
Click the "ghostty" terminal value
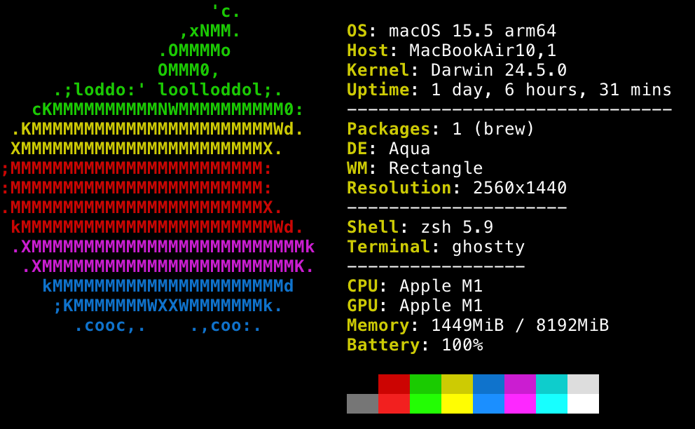[x=488, y=247]
